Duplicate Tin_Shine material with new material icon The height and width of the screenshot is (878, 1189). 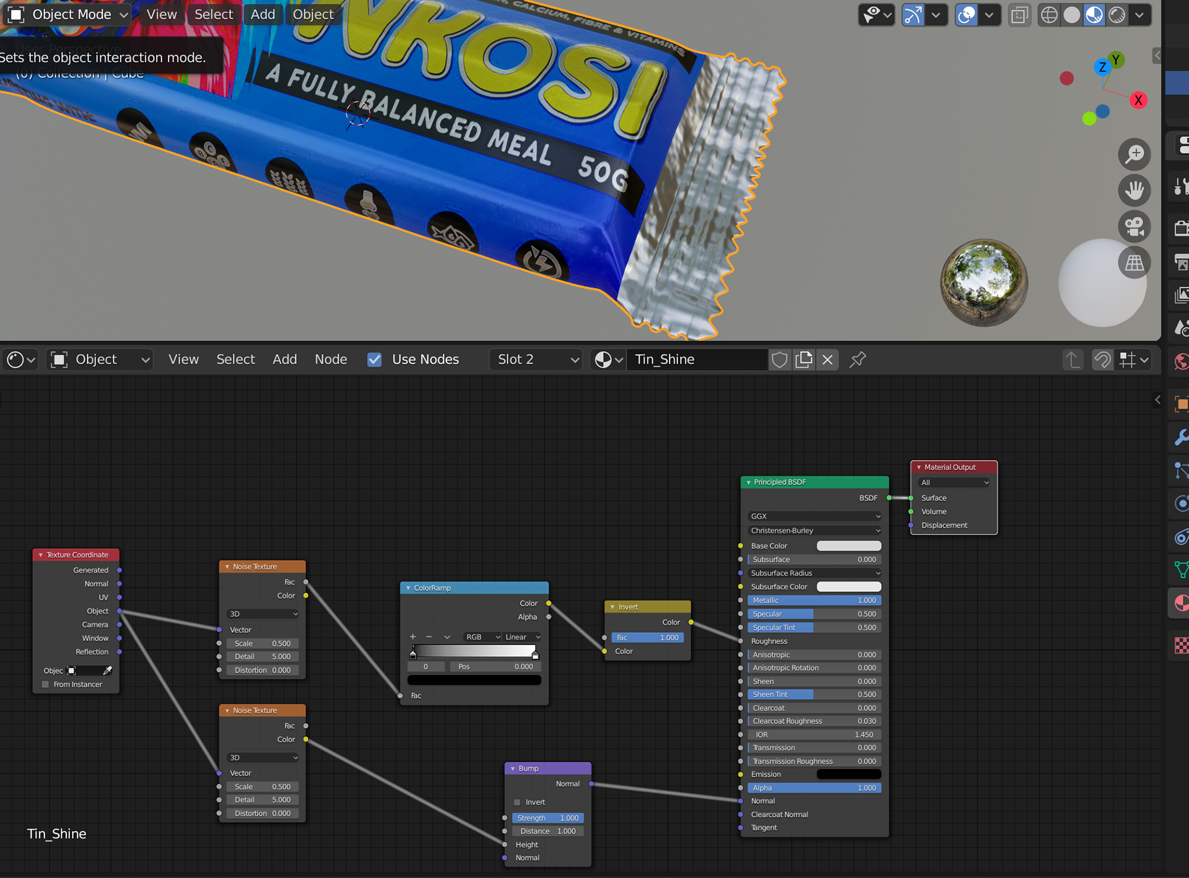click(x=804, y=359)
